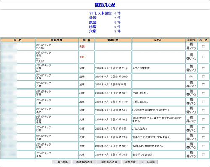Click the 選択者再送信 button
Viewport: 210px width, 167px height.
(x=109, y=162)
